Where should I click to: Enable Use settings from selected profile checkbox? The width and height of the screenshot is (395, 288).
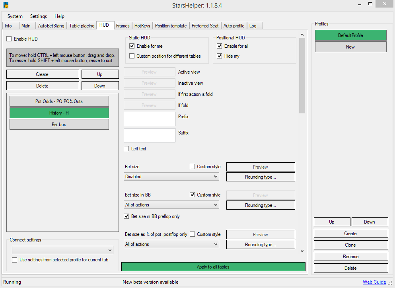pos(15,260)
